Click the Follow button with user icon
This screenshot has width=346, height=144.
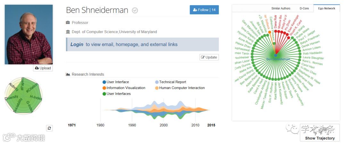(204, 10)
